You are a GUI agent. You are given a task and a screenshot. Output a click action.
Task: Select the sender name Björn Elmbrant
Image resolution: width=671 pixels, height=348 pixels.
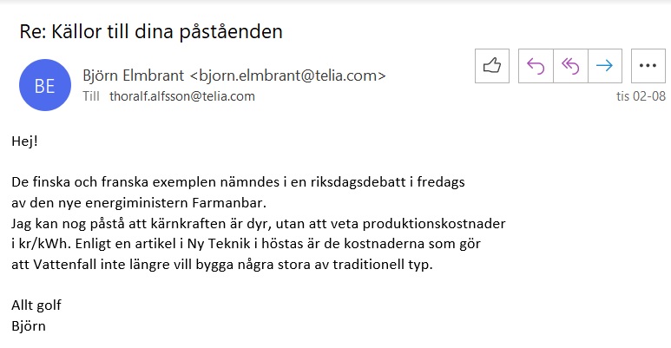click(x=133, y=75)
